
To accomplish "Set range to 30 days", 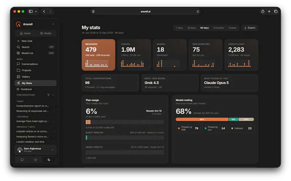I will pos(192,28).
